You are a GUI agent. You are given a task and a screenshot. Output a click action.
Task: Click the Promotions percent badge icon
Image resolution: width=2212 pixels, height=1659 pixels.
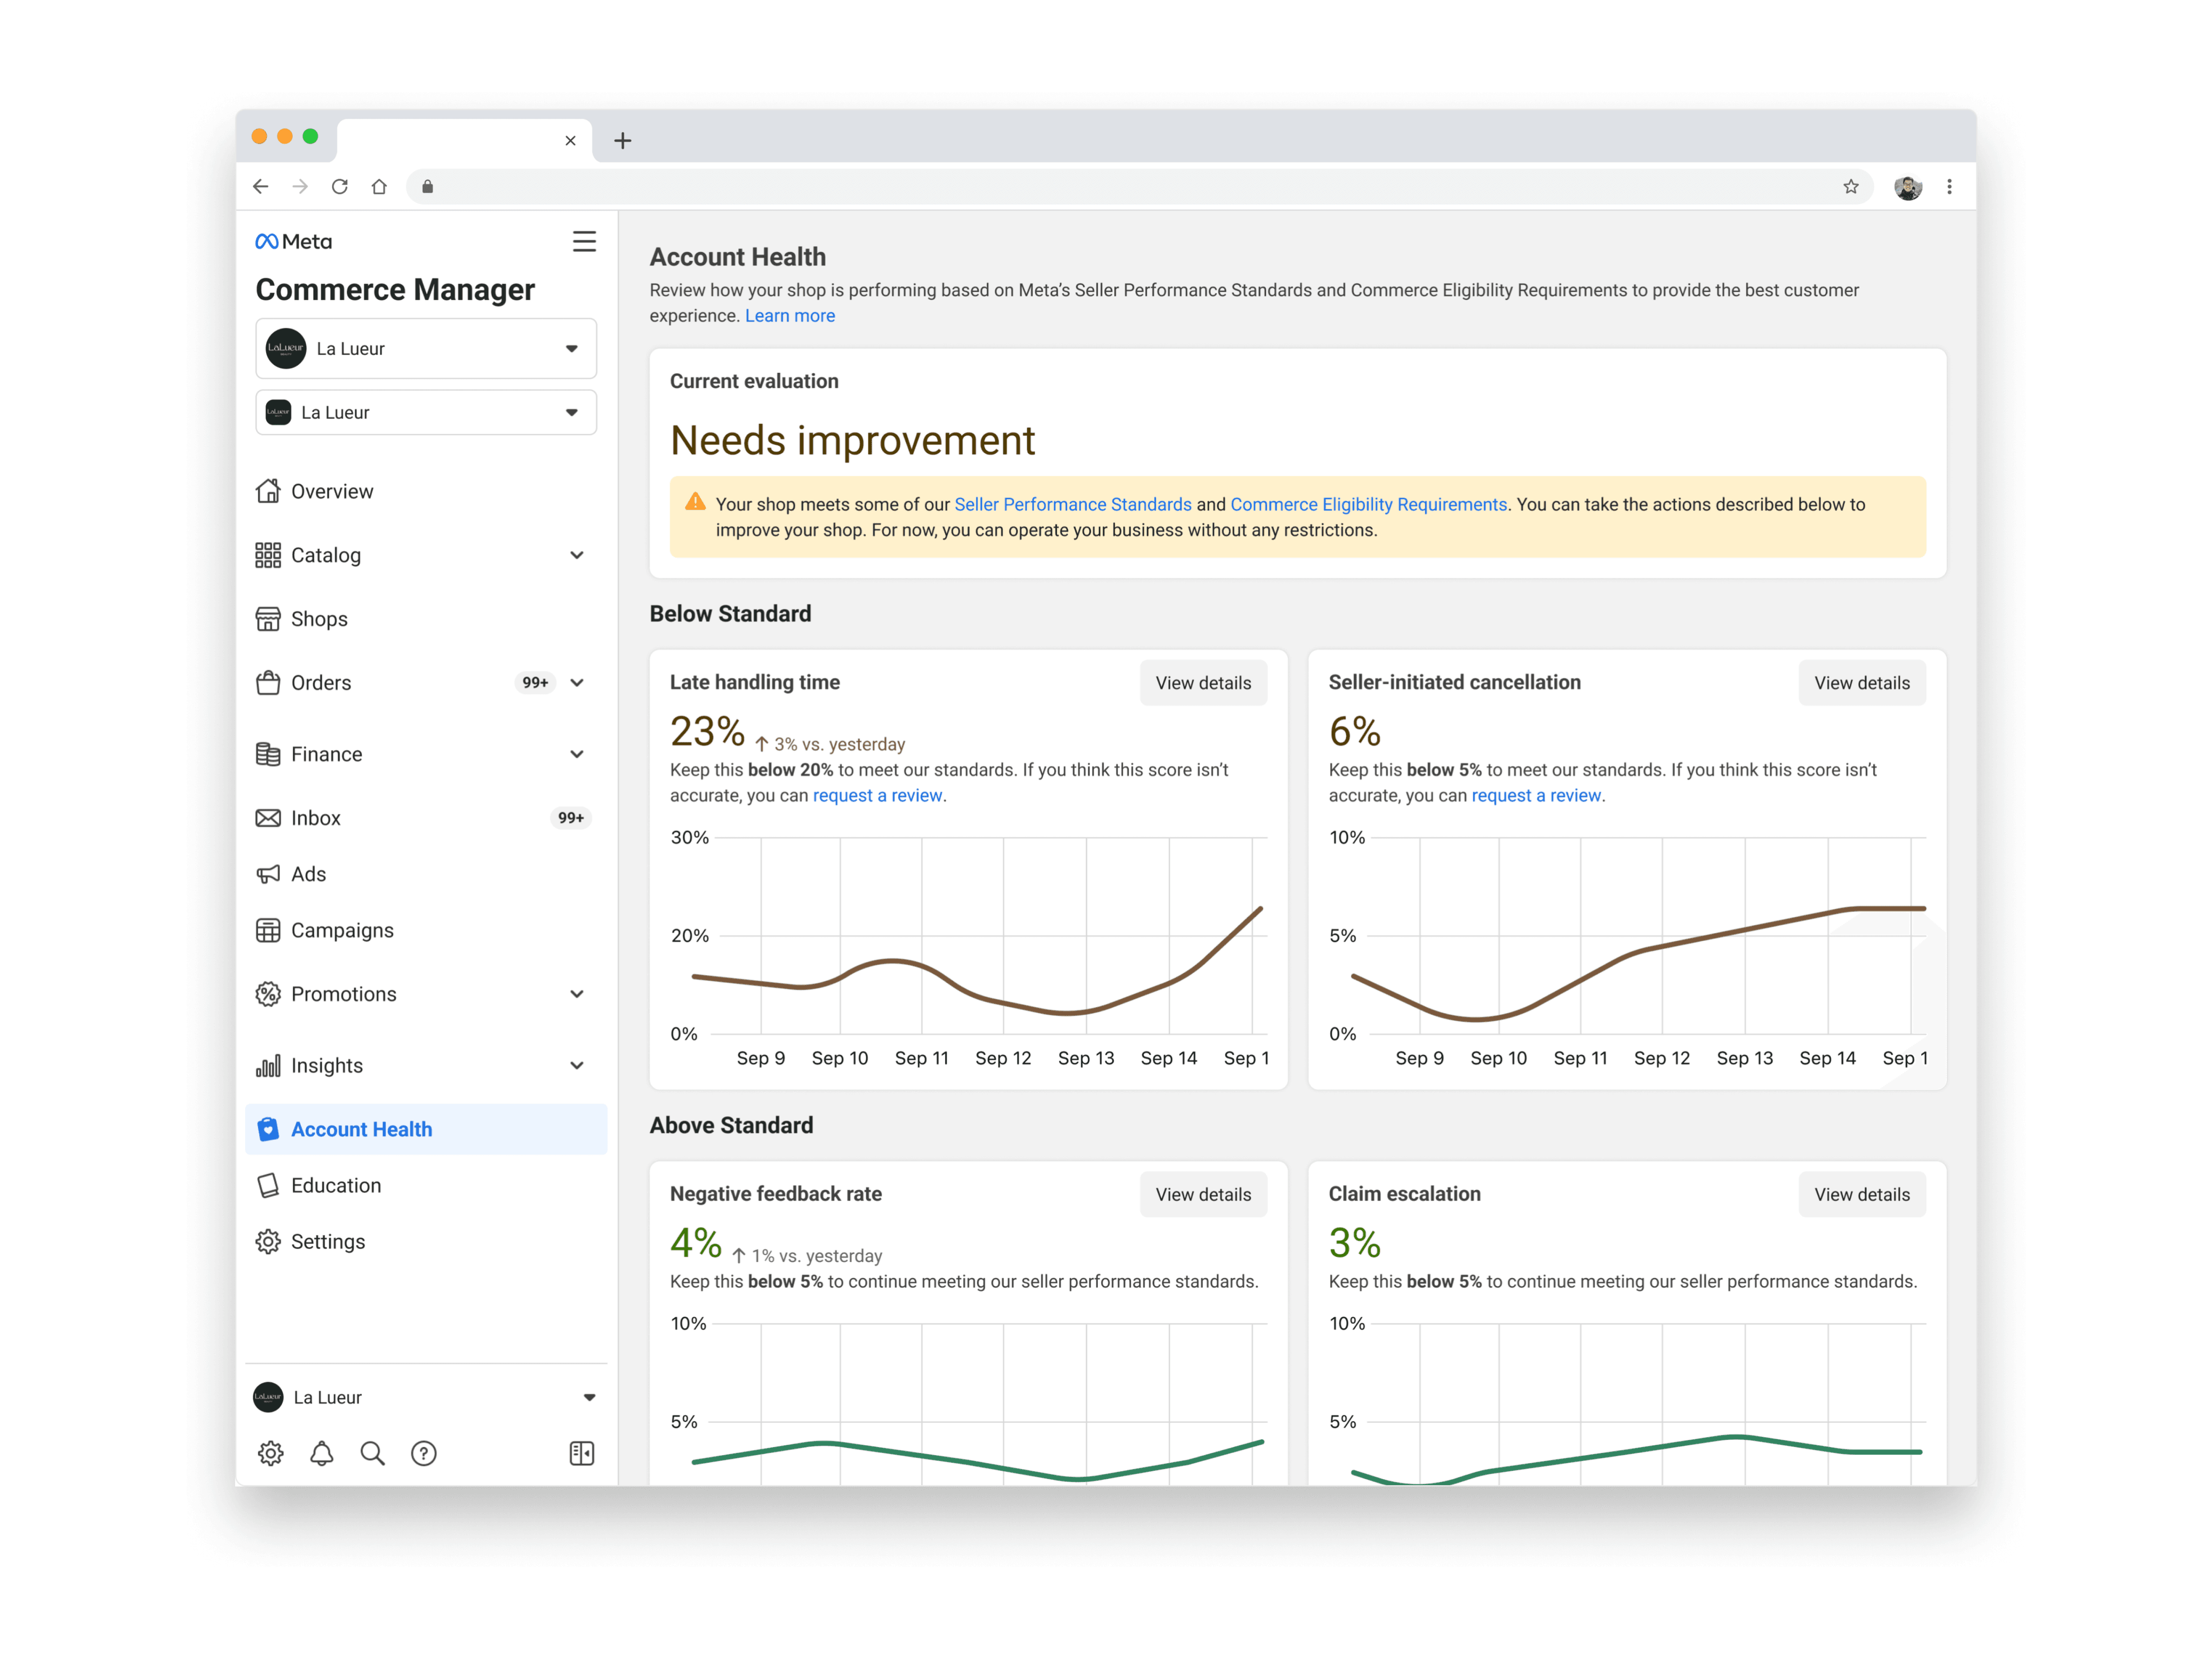(268, 994)
